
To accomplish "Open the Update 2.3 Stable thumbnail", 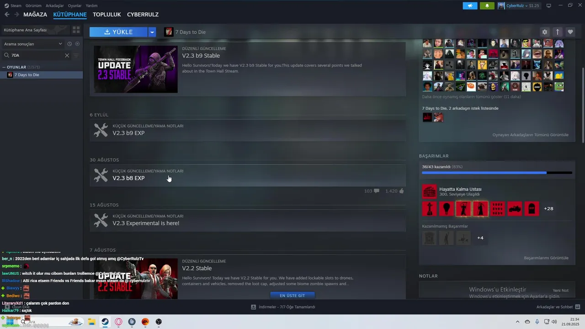I will [136, 69].
